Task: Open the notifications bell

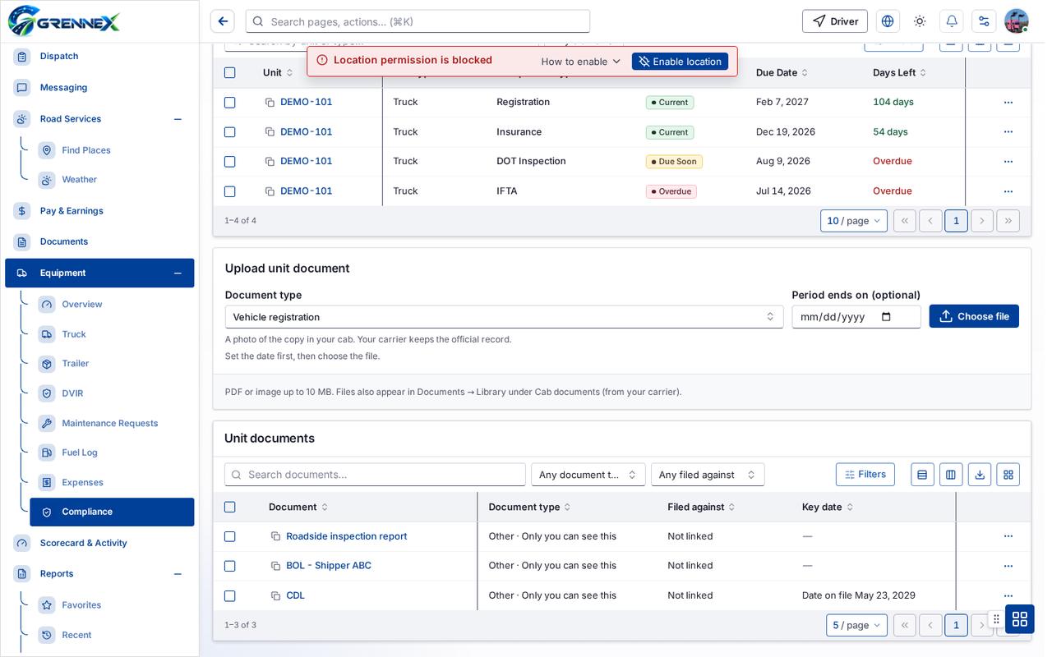Action: click(952, 21)
